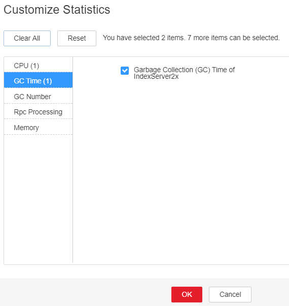
Task: Save the customized statistics selection
Action: click(x=187, y=294)
